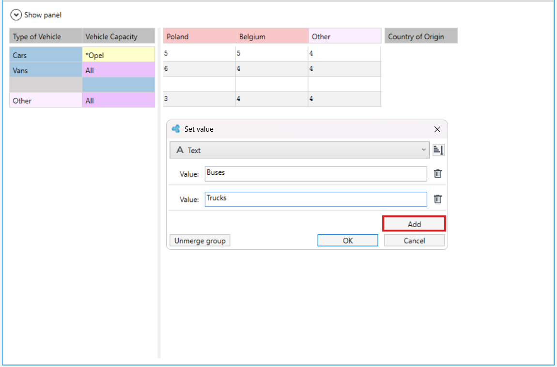Expand the Show panel chevron
This screenshot has width=557, height=367.
coord(15,15)
